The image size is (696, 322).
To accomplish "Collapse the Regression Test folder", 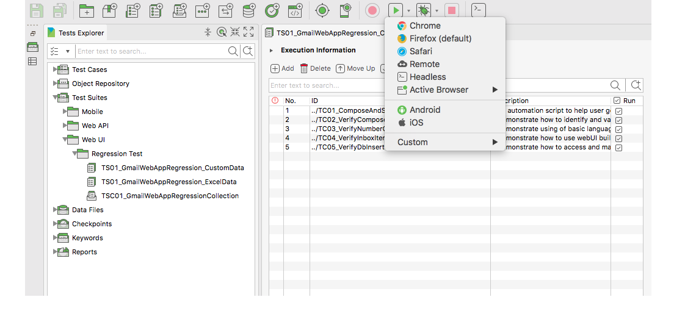I will 75,154.
